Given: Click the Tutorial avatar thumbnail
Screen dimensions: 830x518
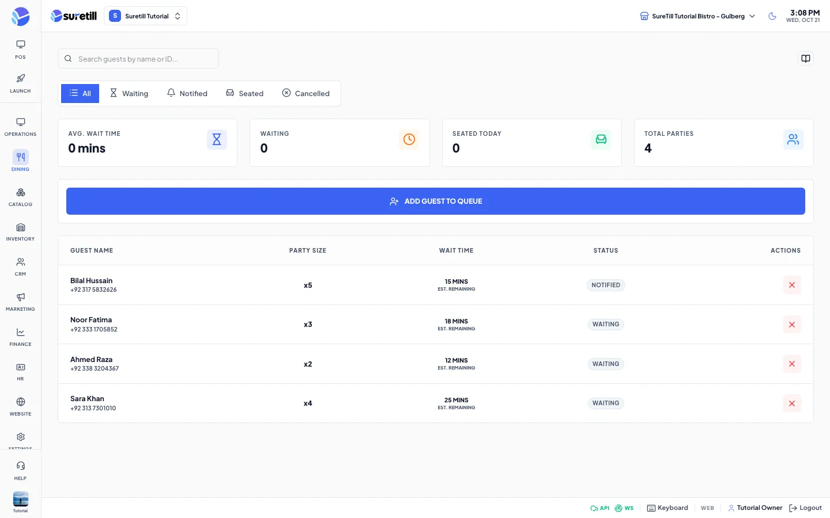Looking at the screenshot, I should tap(20, 498).
